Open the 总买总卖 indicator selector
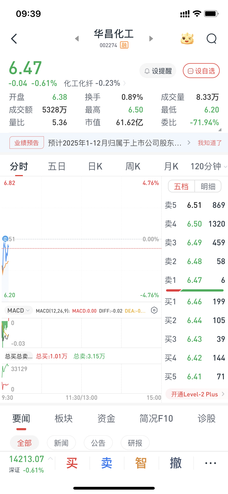The image size is (228, 494). [19, 356]
